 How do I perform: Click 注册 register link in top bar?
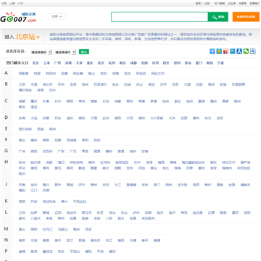click(207, 4)
